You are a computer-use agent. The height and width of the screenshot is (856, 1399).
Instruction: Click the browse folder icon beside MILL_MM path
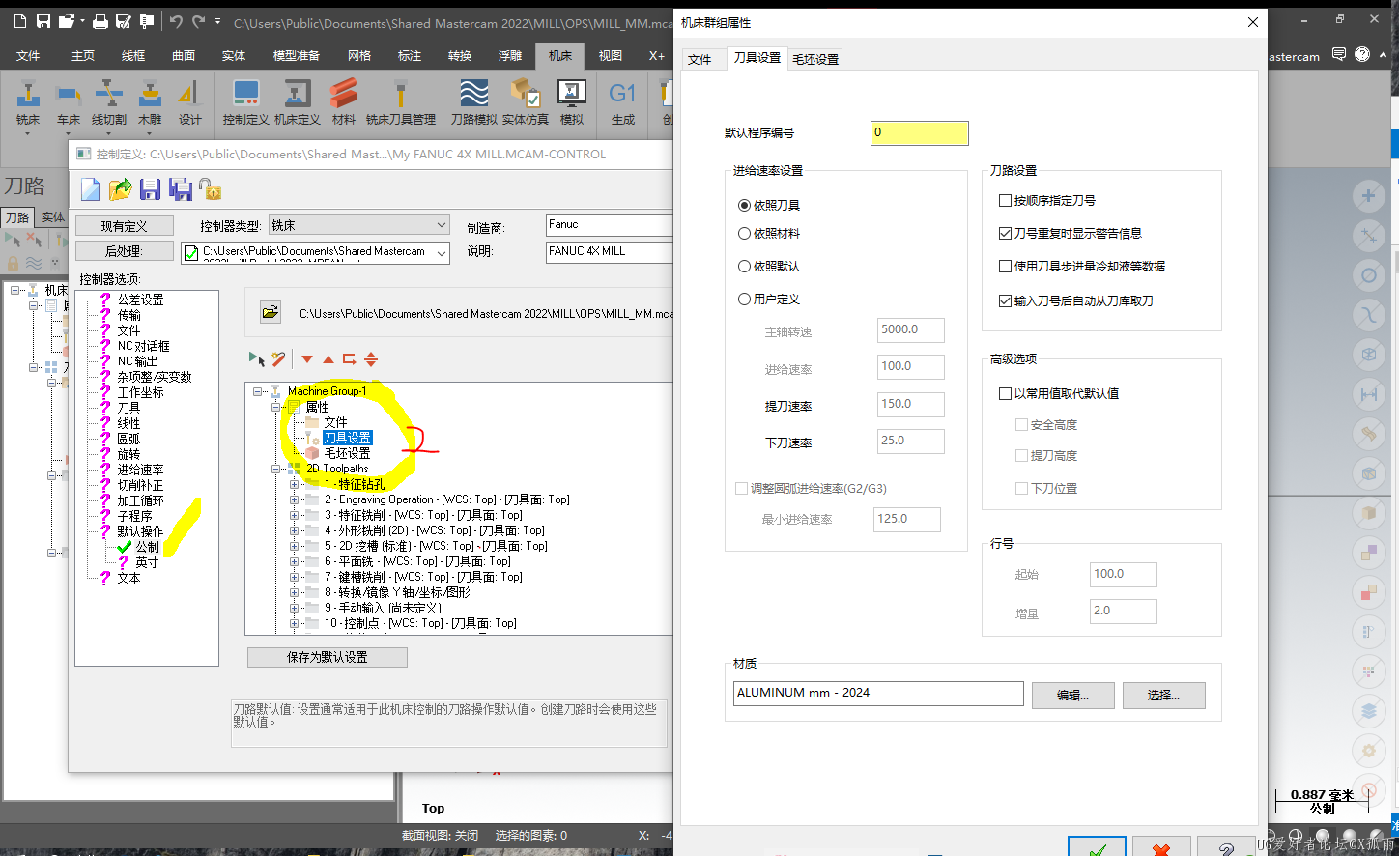point(271,312)
